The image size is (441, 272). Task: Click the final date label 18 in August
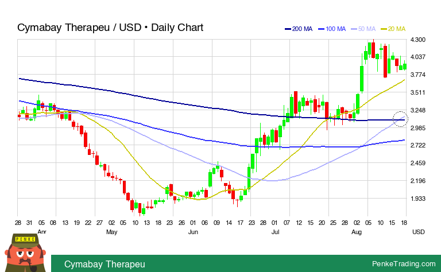(404, 223)
